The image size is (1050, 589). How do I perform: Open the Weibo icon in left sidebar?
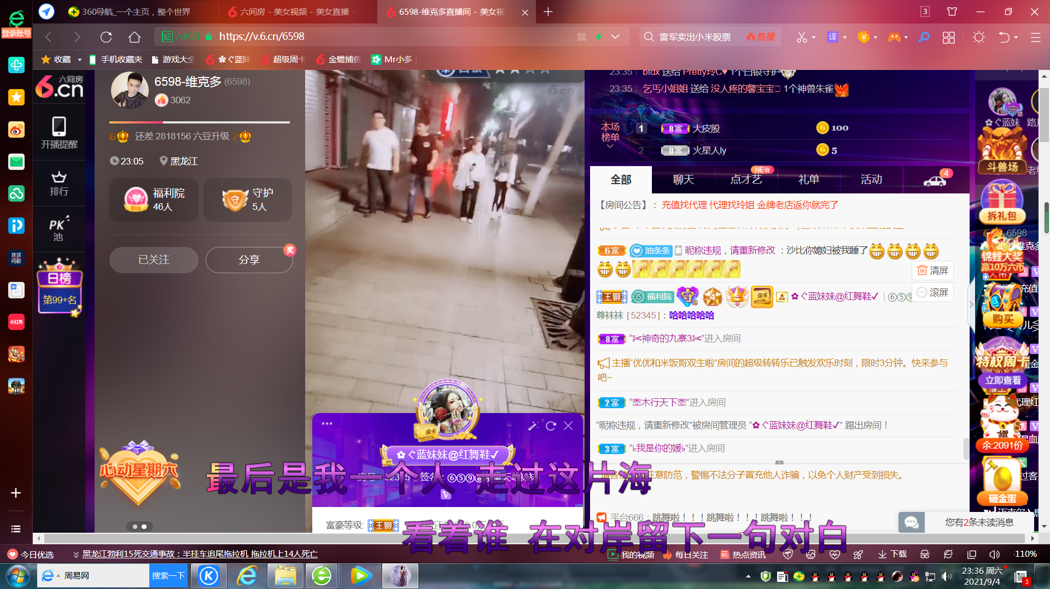(16, 129)
